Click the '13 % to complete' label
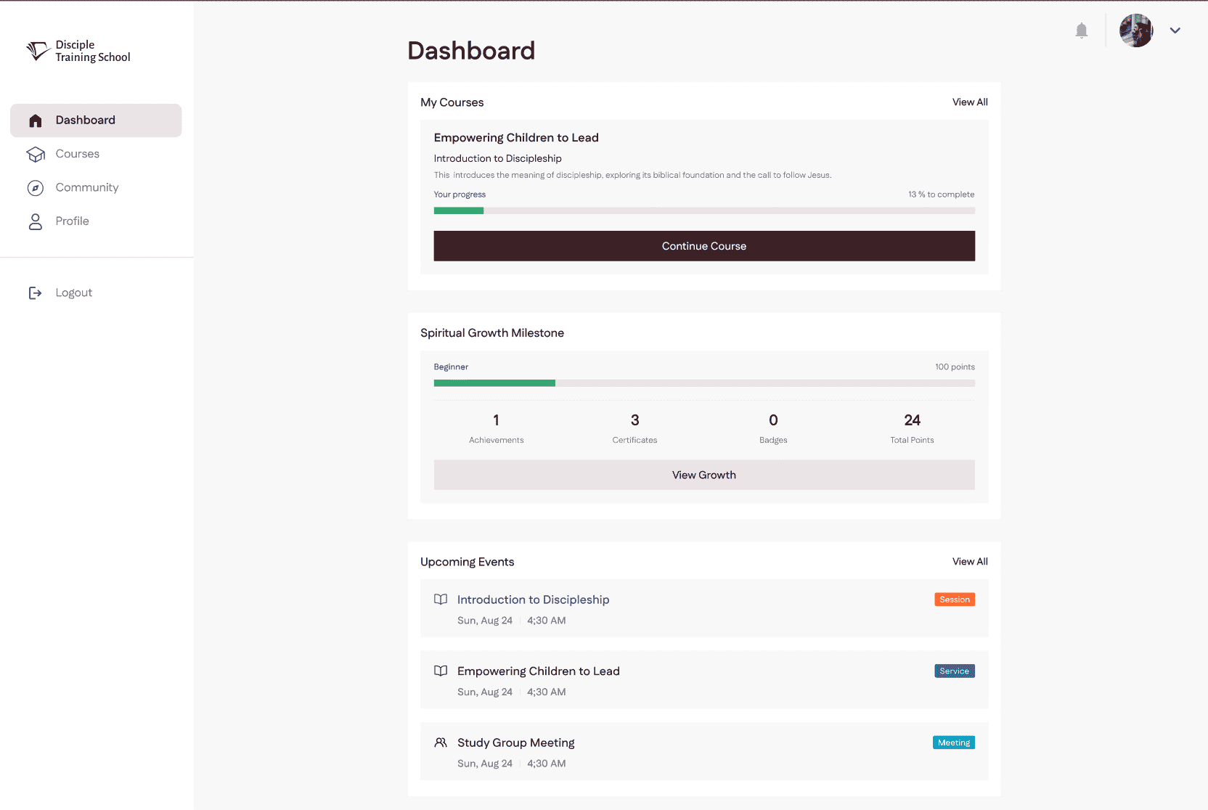 [941, 195]
